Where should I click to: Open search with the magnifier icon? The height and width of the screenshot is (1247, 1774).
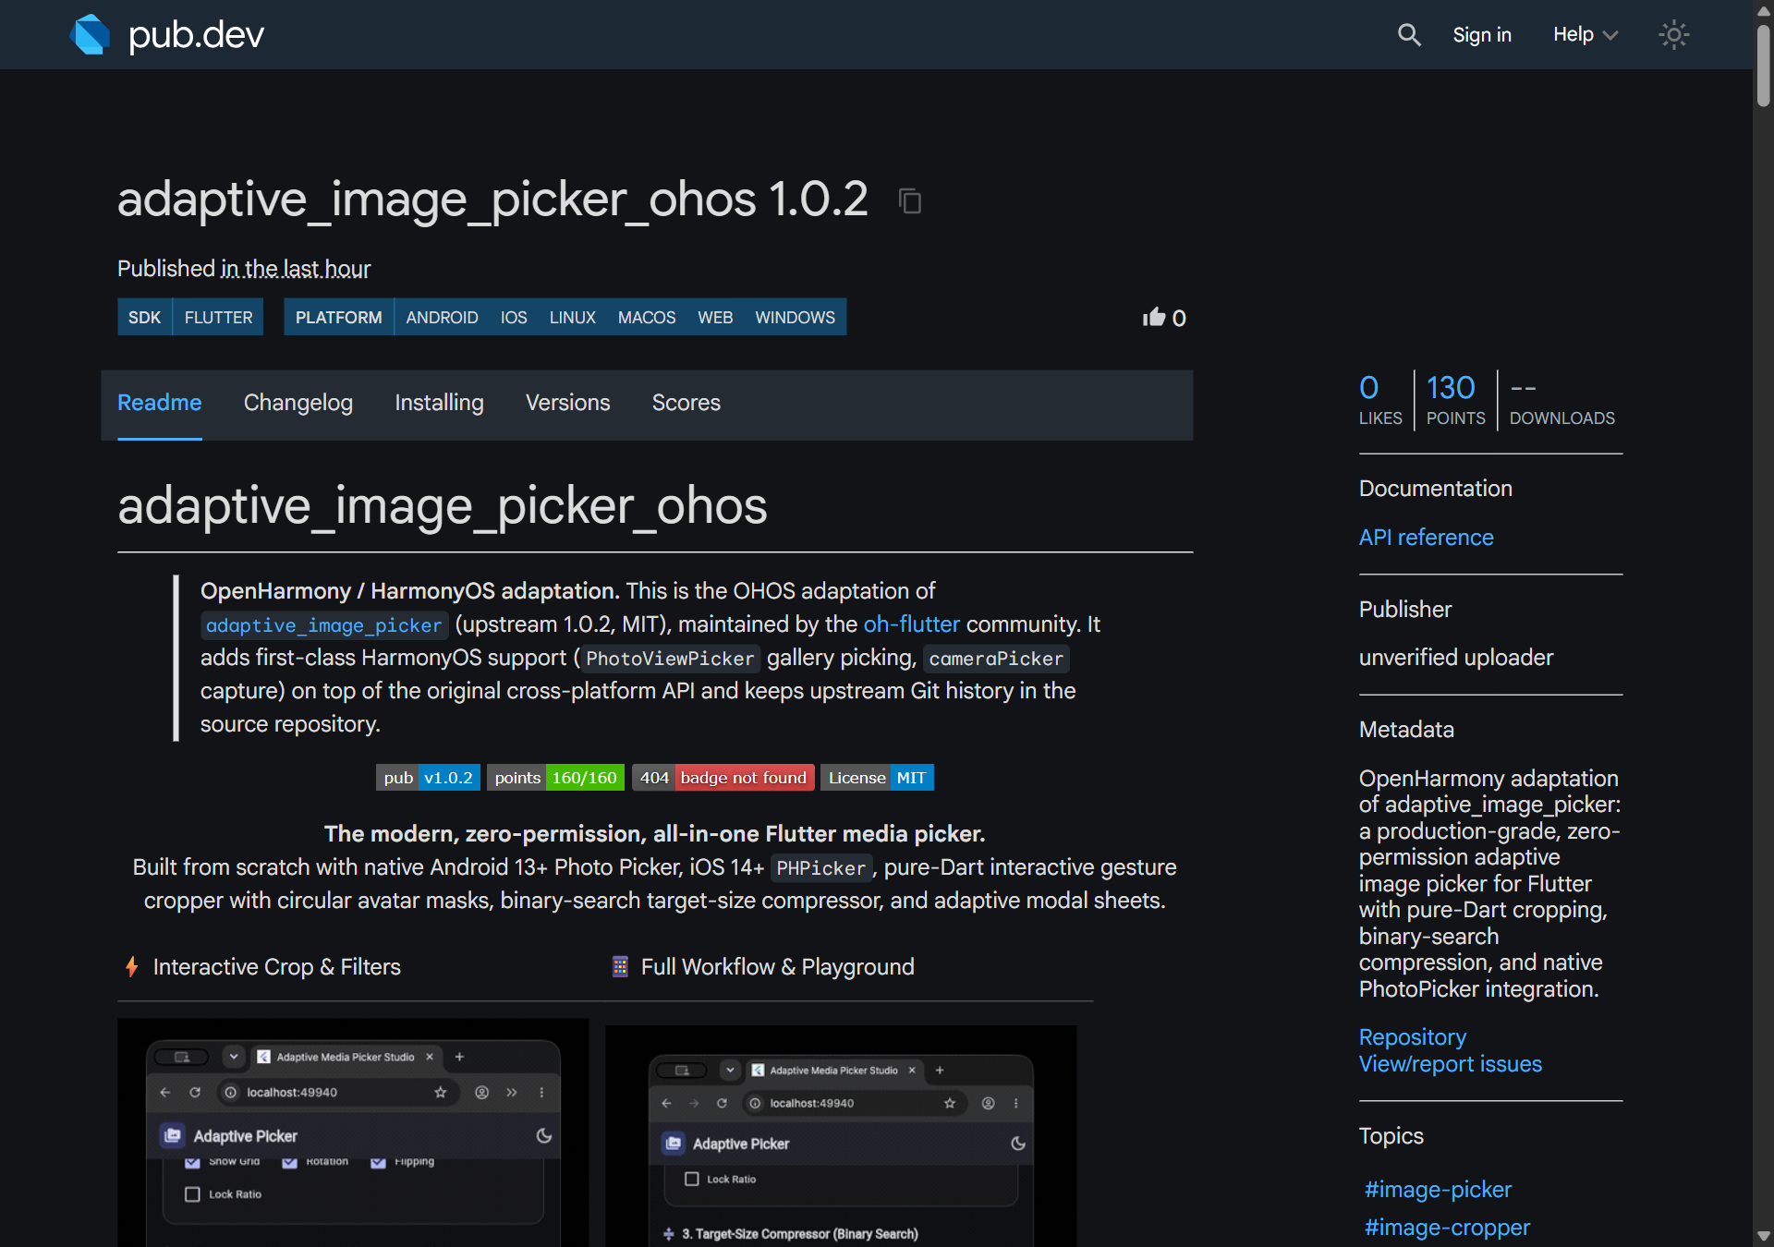(x=1409, y=35)
